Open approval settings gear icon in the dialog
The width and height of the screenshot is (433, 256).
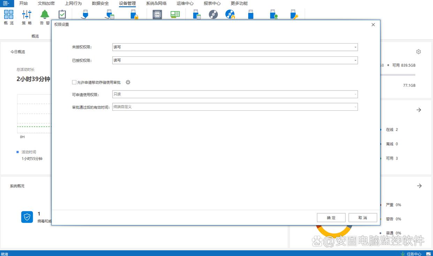coord(128,82)
